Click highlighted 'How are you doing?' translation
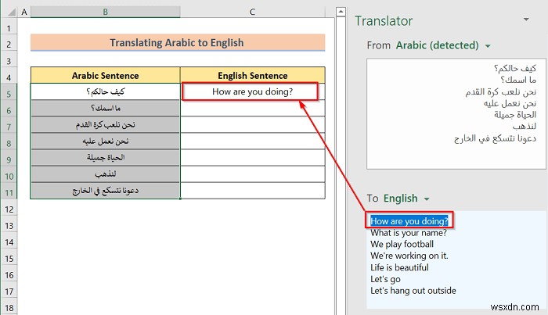 coord(409,221)
